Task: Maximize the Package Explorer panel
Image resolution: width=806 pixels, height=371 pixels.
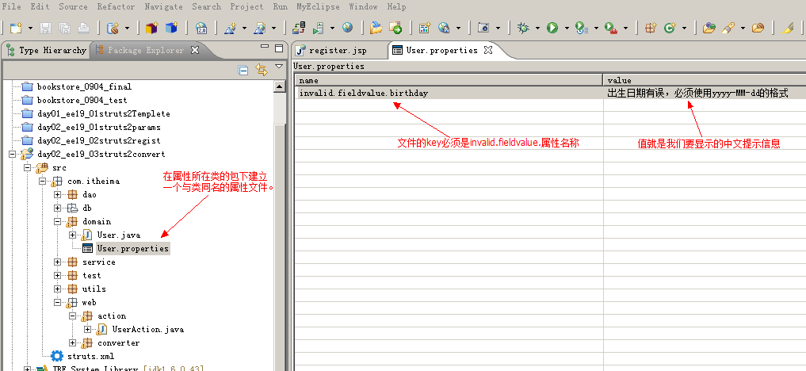Action: point(279,48)
